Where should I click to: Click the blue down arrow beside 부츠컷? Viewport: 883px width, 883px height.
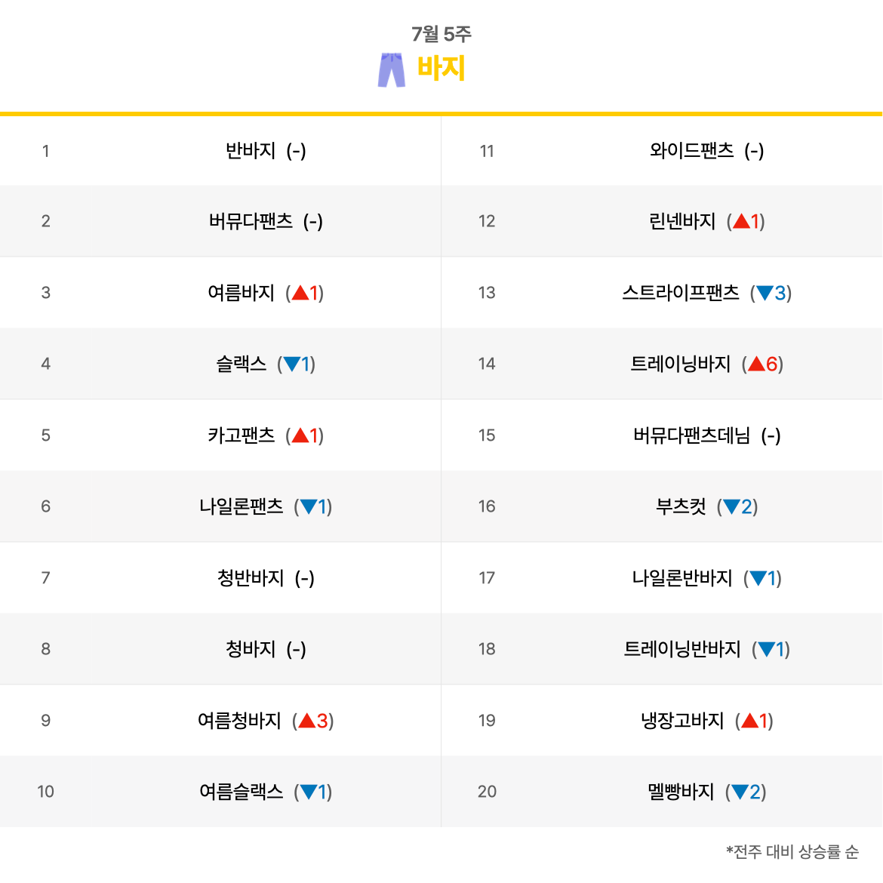tap(731, 507)
